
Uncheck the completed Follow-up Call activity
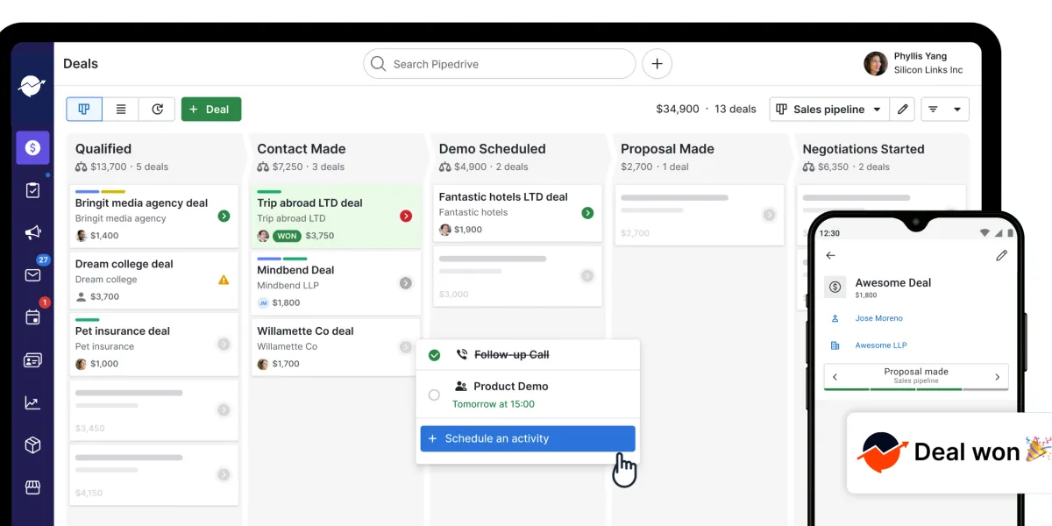(x=434, y=355)
